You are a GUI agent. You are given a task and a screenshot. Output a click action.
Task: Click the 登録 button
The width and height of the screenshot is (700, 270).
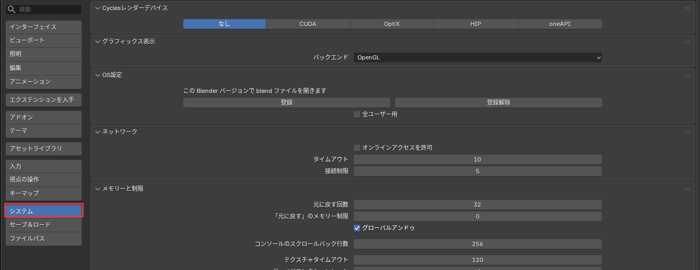[x=287, y=103]
